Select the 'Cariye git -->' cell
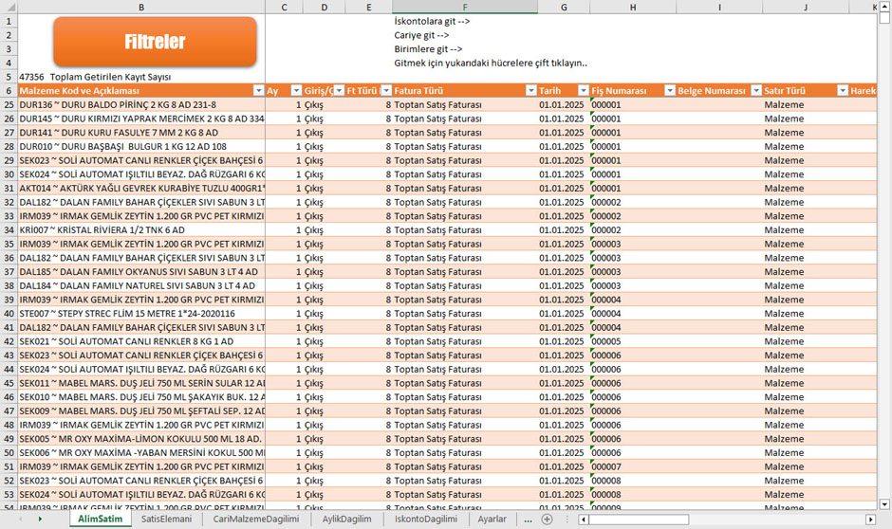 click(465, 35)
